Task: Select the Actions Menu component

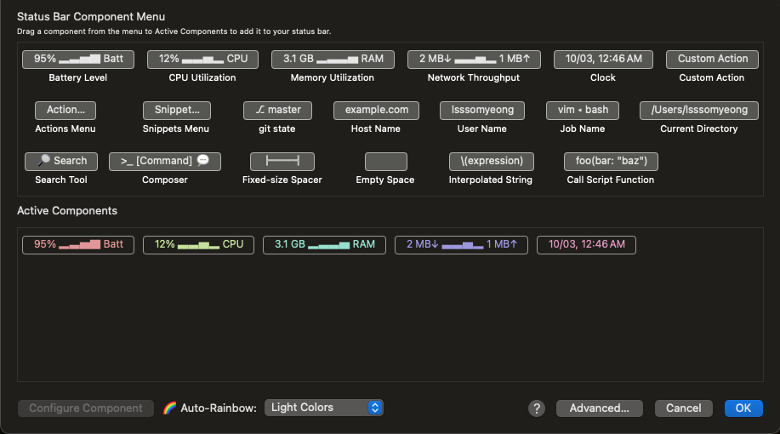Action: 65,111
